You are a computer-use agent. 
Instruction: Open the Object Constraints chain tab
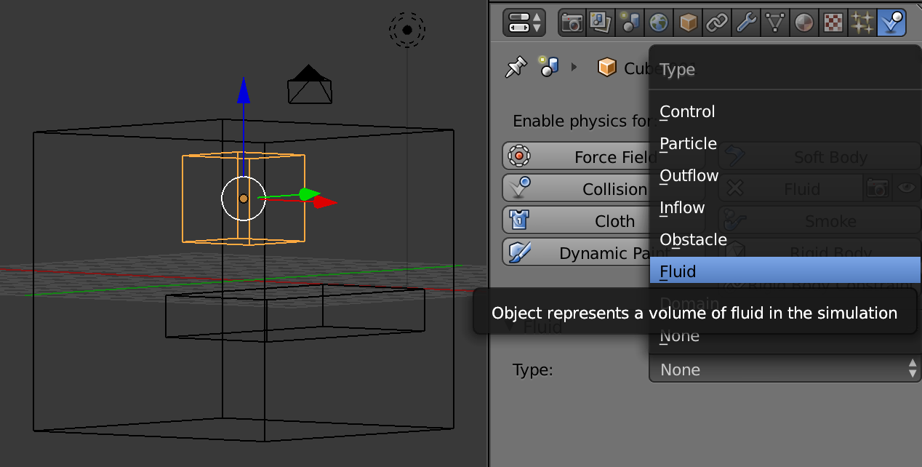[717, 23]
